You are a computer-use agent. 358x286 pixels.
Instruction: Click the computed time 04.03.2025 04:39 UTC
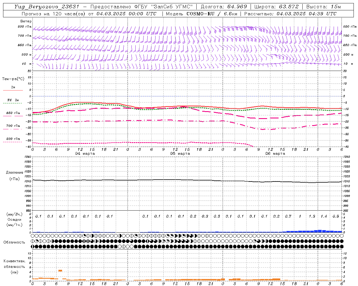pos(307,14)
